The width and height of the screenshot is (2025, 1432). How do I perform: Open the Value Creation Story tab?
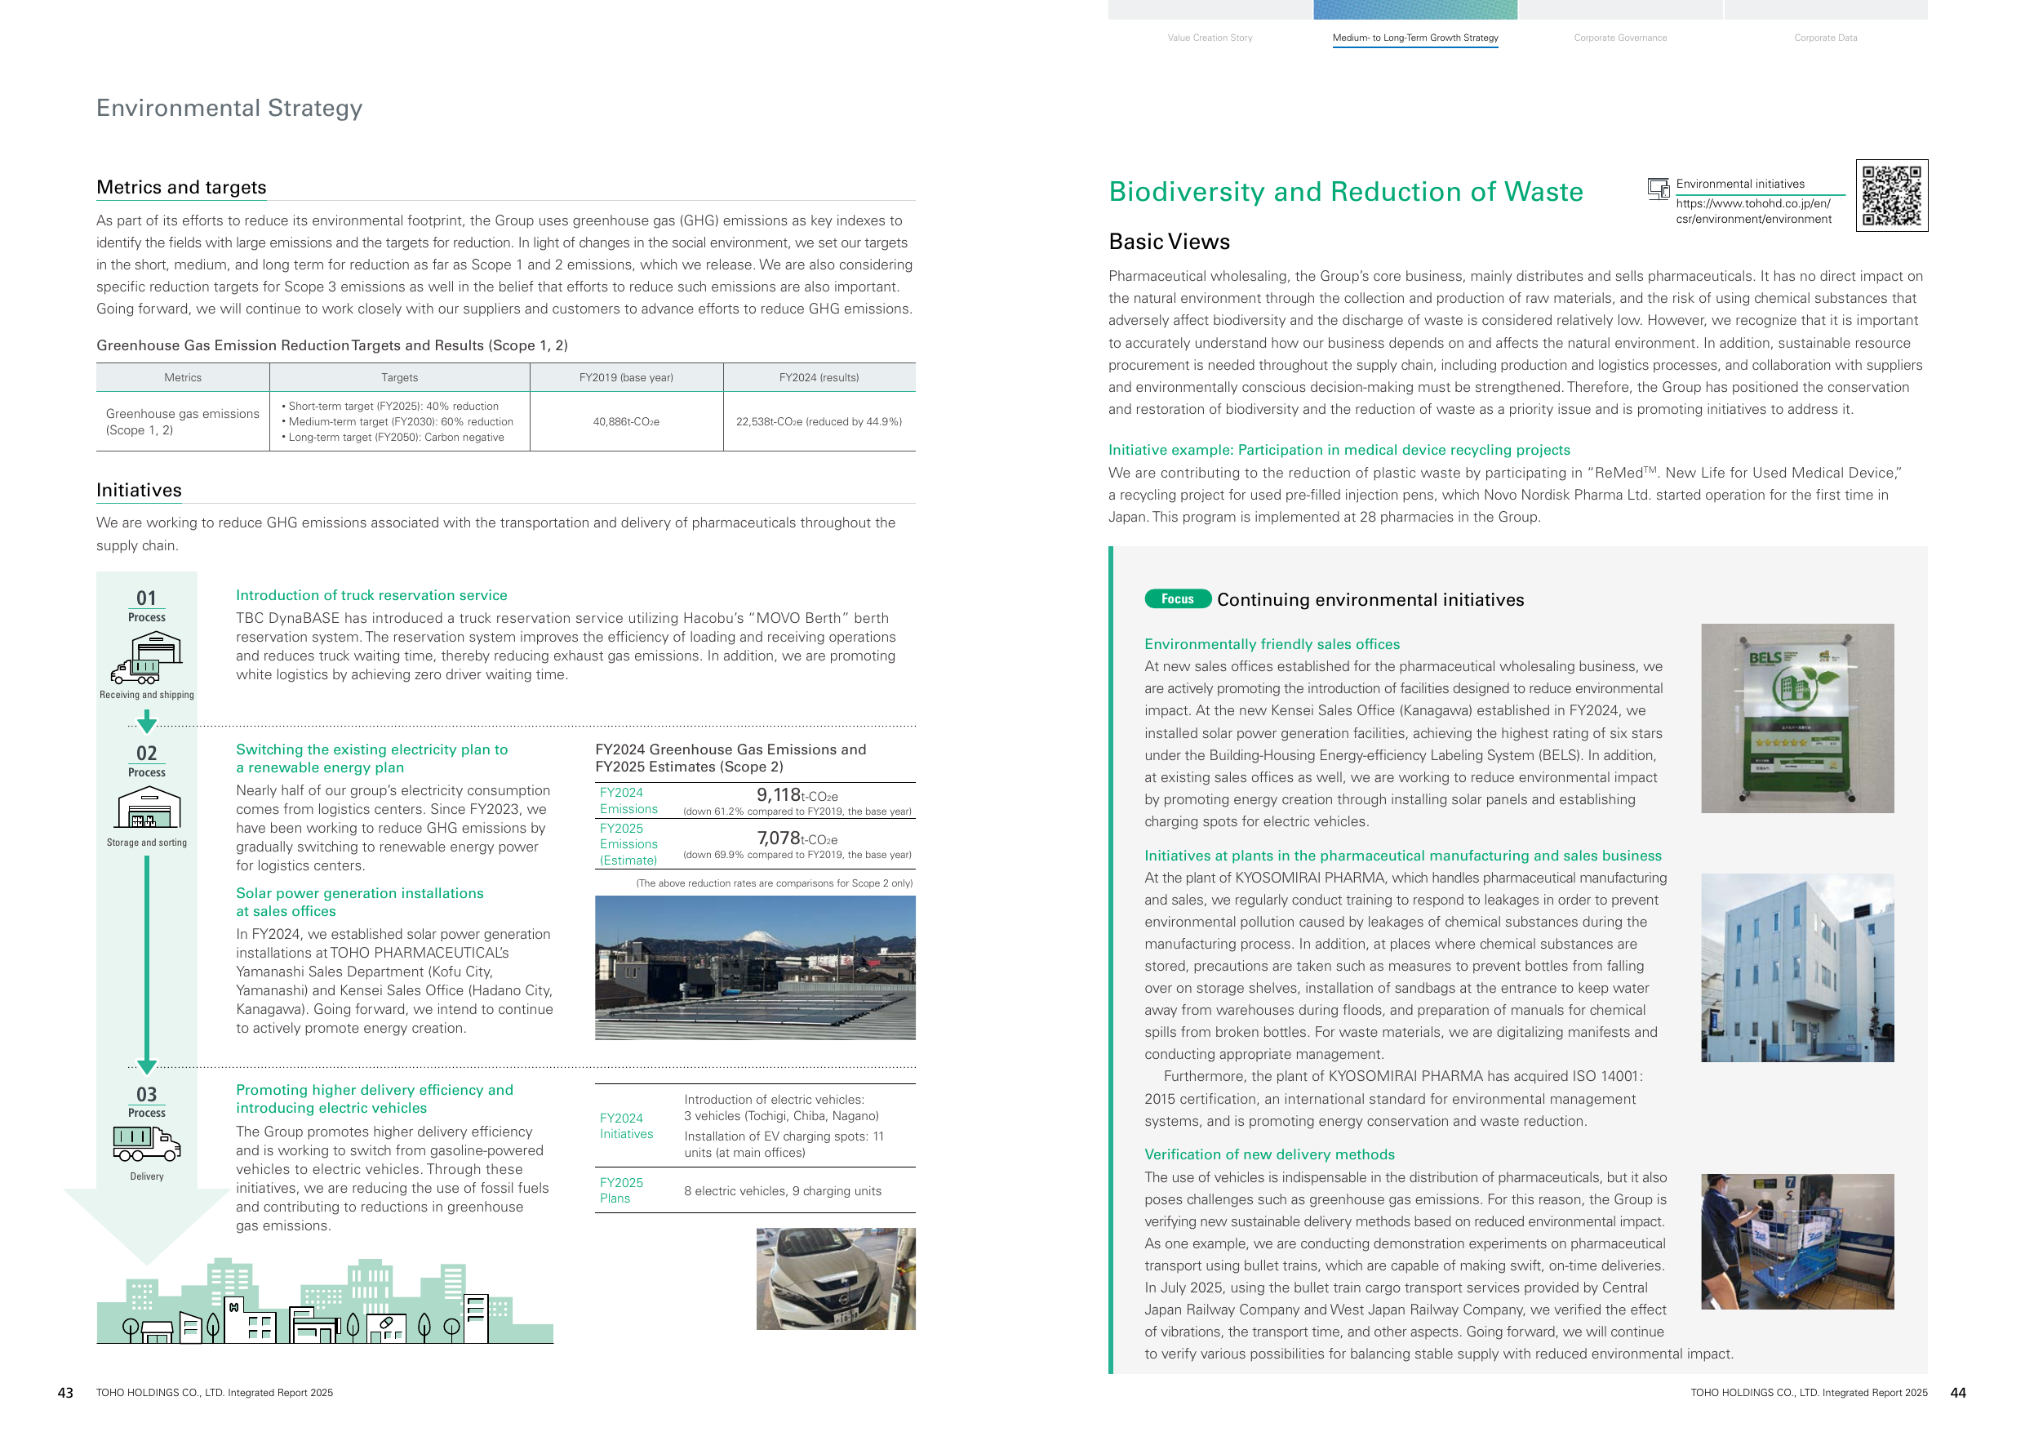tap(1209, 38)
